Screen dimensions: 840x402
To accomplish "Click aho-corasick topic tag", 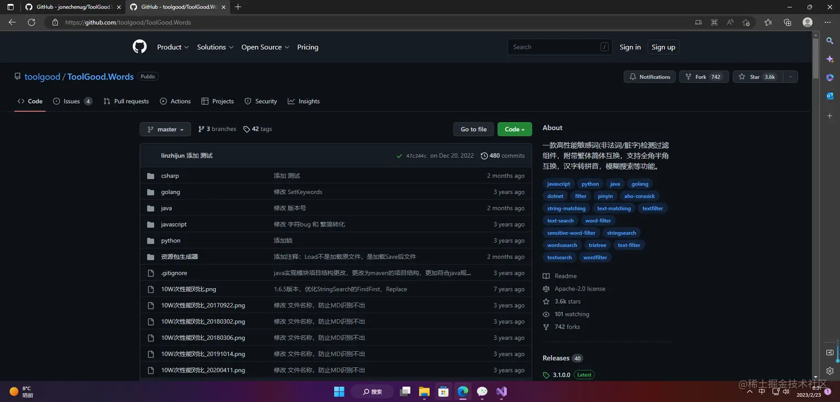I will (x=639, y=196).
